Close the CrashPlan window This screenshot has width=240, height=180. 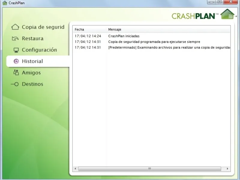231,2
